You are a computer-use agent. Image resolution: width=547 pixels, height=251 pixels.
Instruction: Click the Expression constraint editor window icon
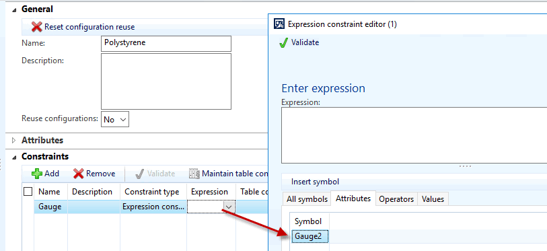[x=280, y=24]
